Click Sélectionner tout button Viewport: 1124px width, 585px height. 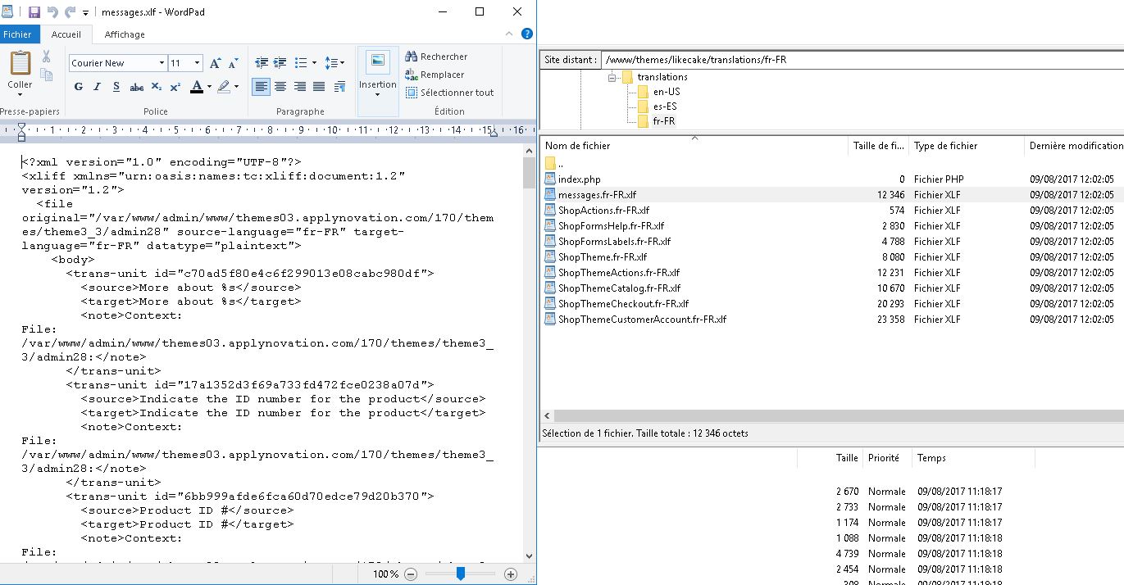449,93
